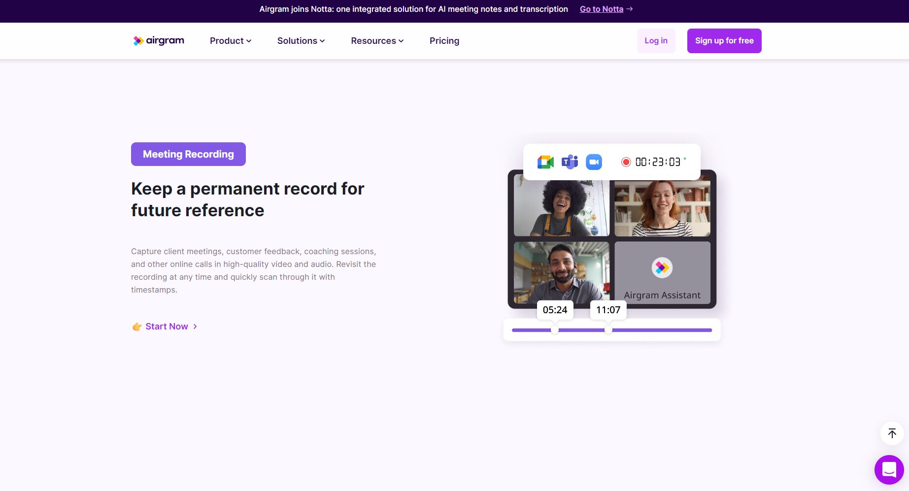Go to the Pricing page
909x491 pixels.
[x=444, y=41]
